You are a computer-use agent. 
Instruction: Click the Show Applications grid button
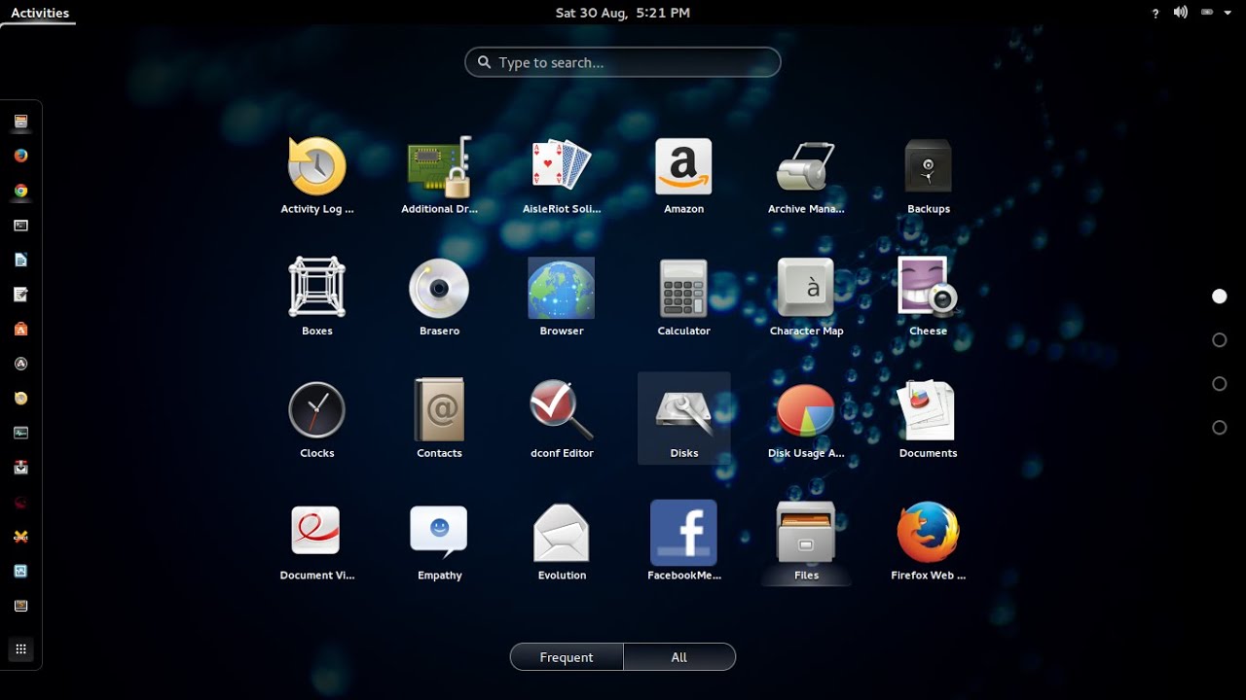(20, 648)
